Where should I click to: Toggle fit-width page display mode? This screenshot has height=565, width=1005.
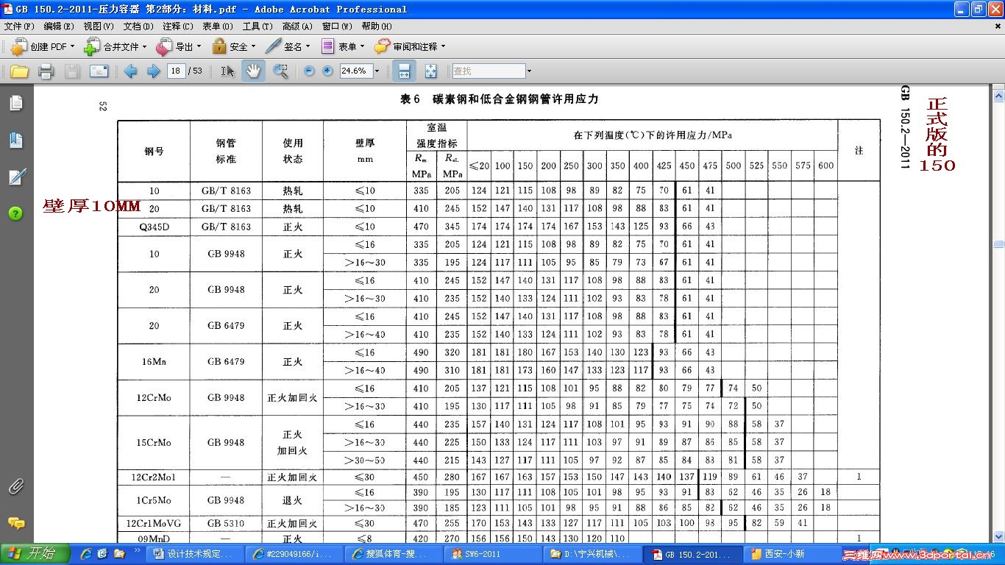point(402,71)
